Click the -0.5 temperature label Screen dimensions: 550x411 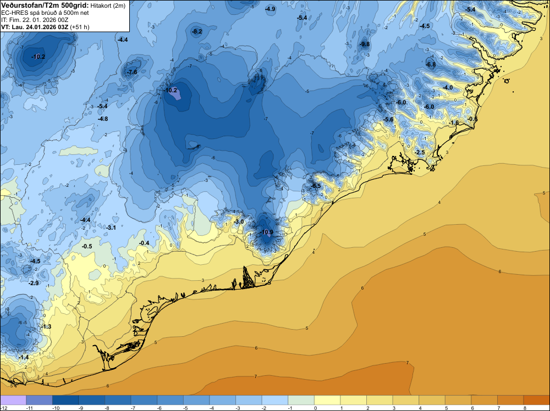pyautogui.click(x=87, y=247)
